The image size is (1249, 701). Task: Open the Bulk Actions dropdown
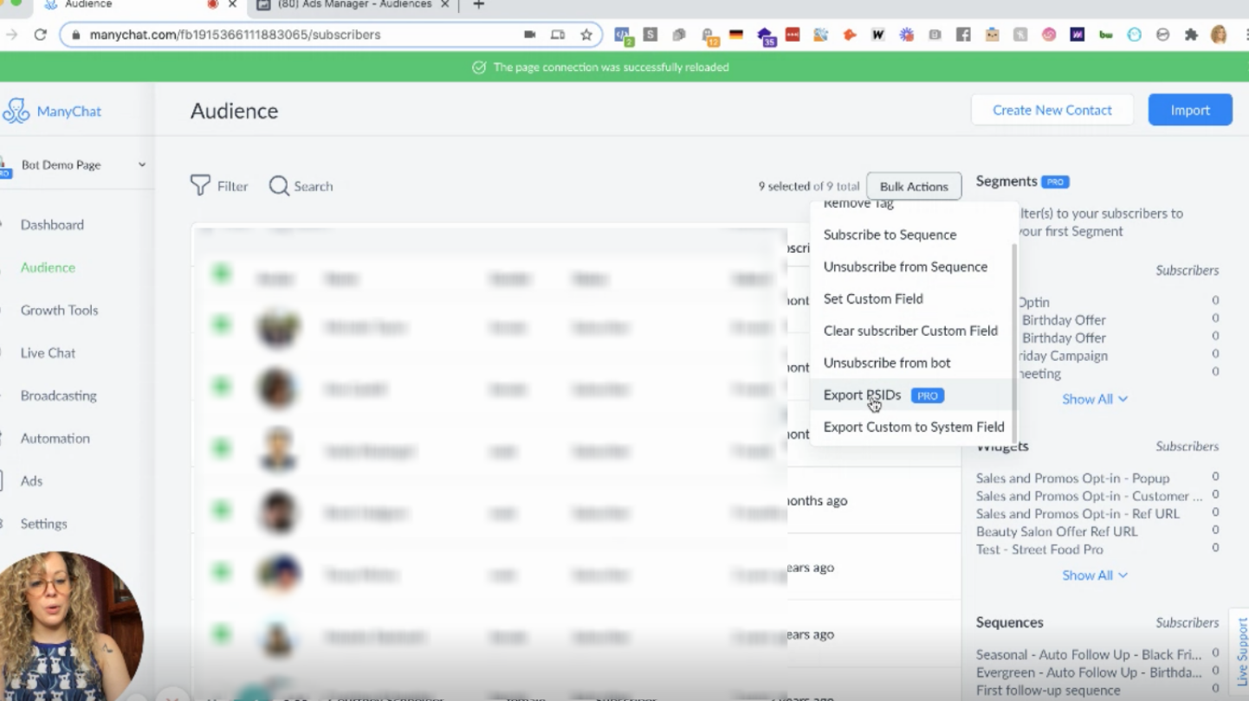(914, 186)
